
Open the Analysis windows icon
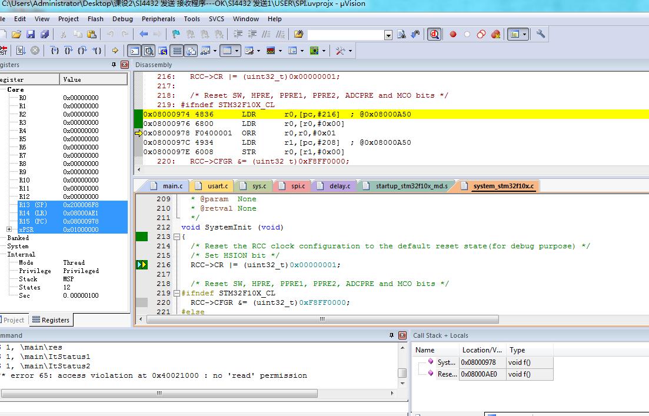[271, 51]
